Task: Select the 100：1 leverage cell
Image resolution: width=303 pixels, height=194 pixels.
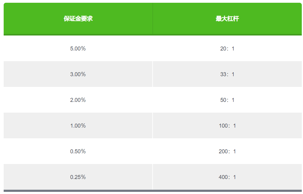Action: (x=227, y=125)
